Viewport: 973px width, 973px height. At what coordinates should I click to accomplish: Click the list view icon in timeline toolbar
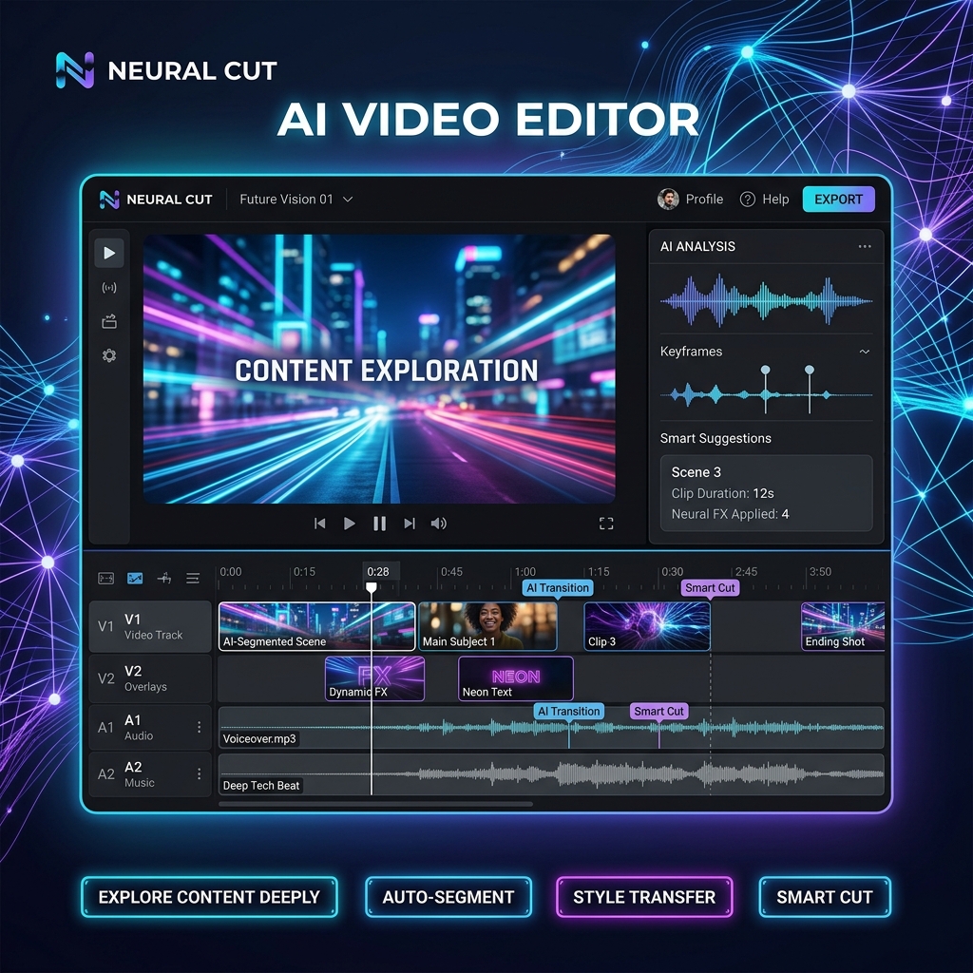tap(193, 578)
